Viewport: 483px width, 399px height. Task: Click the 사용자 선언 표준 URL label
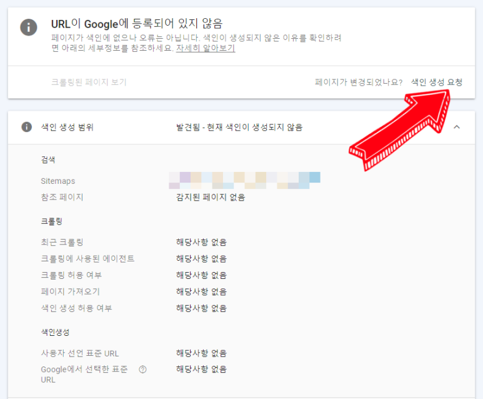tap(80, 353)
